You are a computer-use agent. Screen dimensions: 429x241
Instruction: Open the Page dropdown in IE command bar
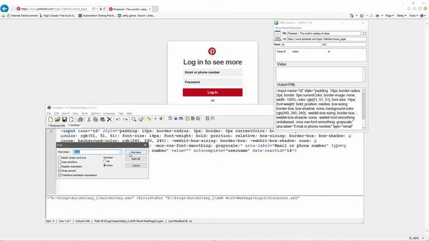pyautogui.click(x=389, y=15)
